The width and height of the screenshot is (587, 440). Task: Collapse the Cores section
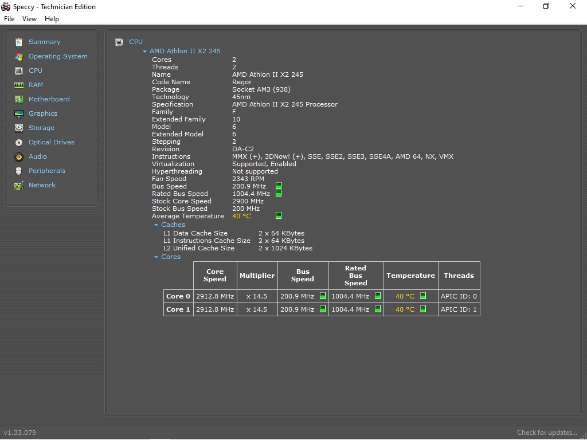156,257
